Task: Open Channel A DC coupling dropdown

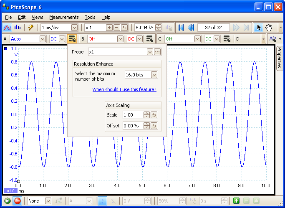Action: (62, 39)
